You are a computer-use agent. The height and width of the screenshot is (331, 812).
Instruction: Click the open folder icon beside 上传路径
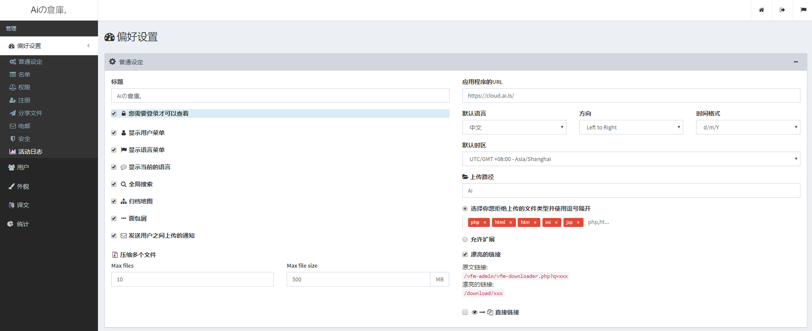465,177
